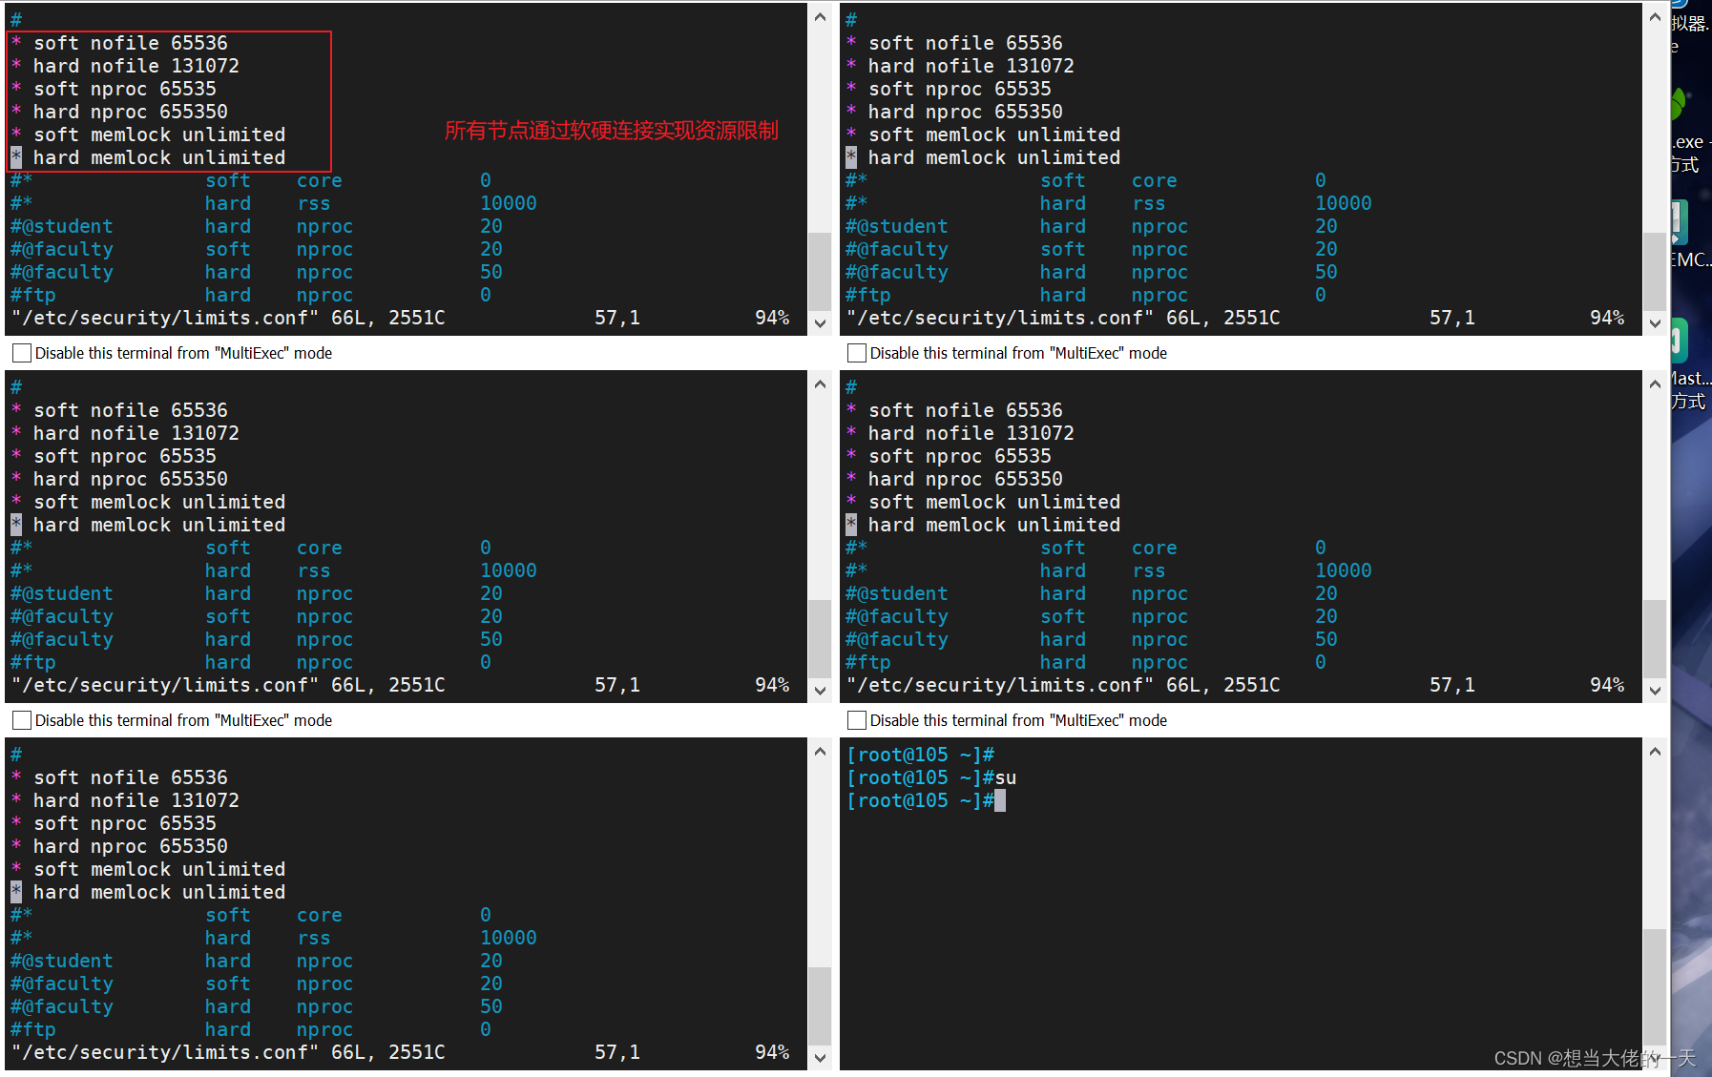
Task: Click scroll-down arrow of top-right terminal
Action: click(1655, 323)
